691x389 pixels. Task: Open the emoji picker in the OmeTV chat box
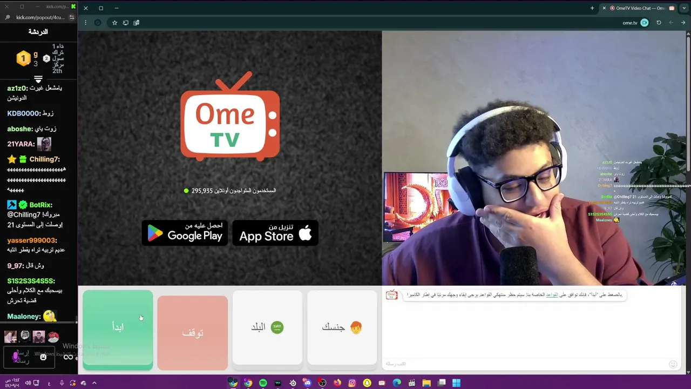click(x=673, y=364)
